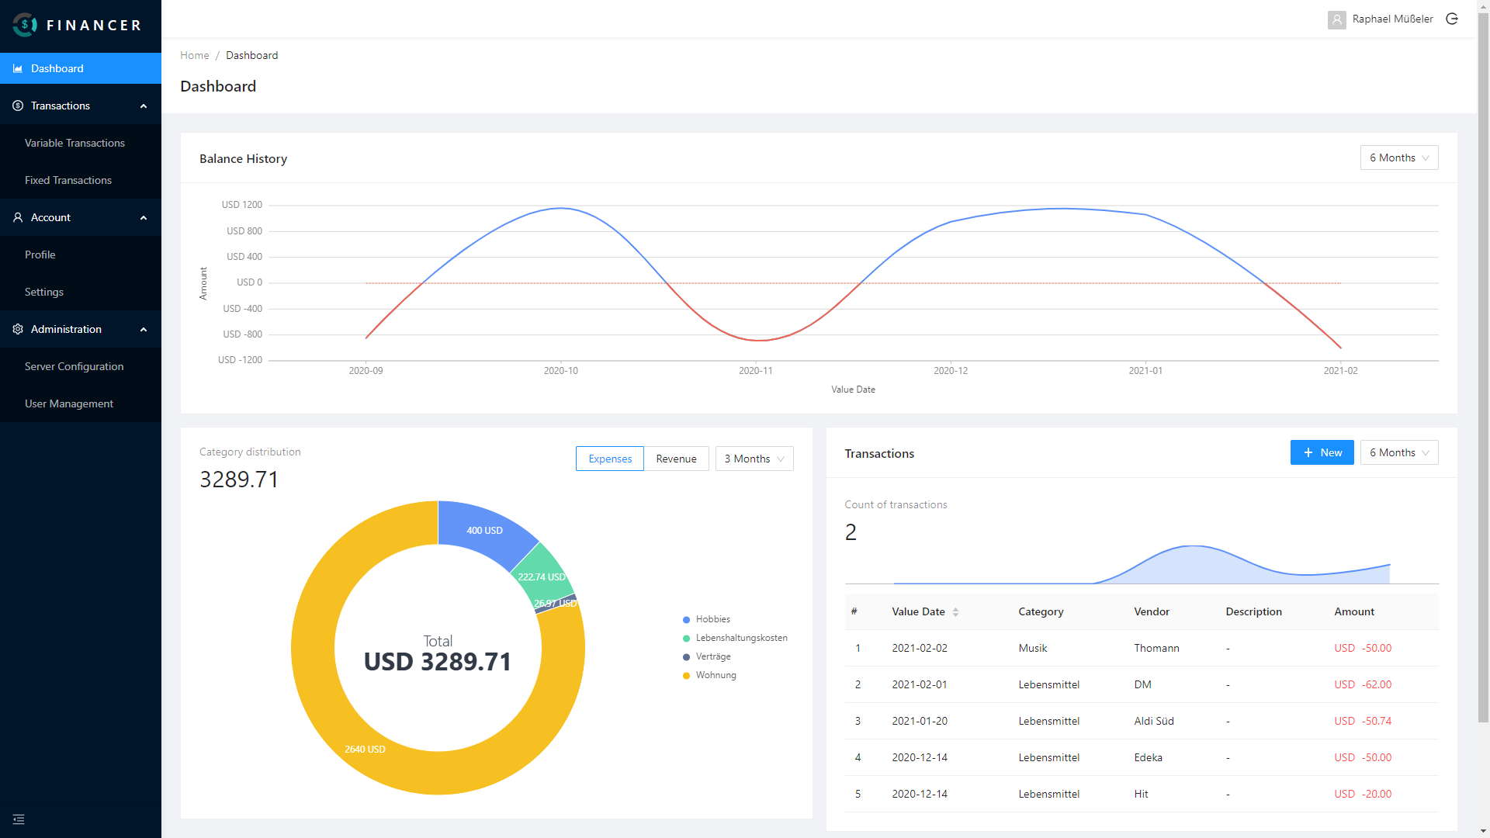Image resolution: width=1490 pixels, height=838 pixels.
Task: Open Balance History 6 Months dropdown
Action: (1398, 158)
